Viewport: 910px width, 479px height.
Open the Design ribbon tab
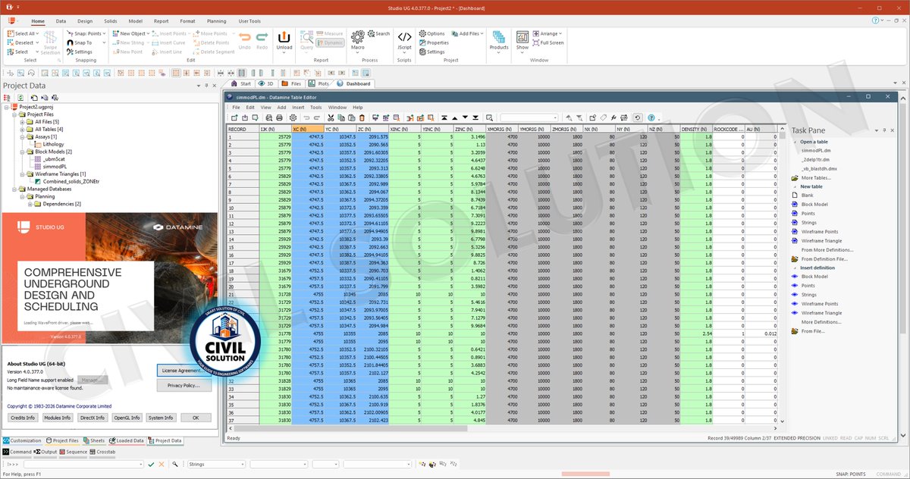click(x=85, y=21)
